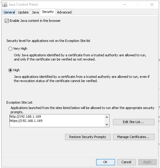Switch to the General tab

[x=9, y=12]
